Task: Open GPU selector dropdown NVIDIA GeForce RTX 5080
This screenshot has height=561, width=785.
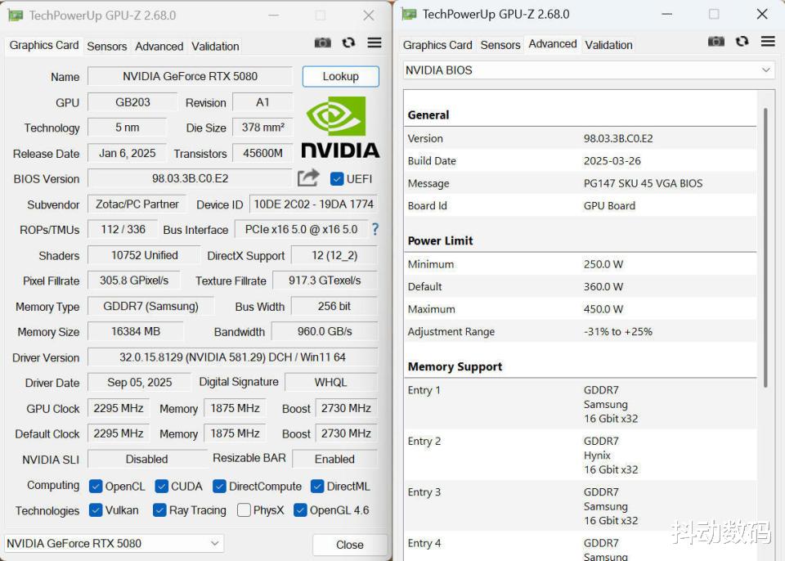Action: coord(114,544)
